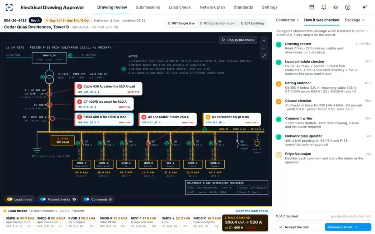The height and width of the screenshot is (234, 375).
Task: Toggle the Comments overlay switch
Action: pos(86,199)
